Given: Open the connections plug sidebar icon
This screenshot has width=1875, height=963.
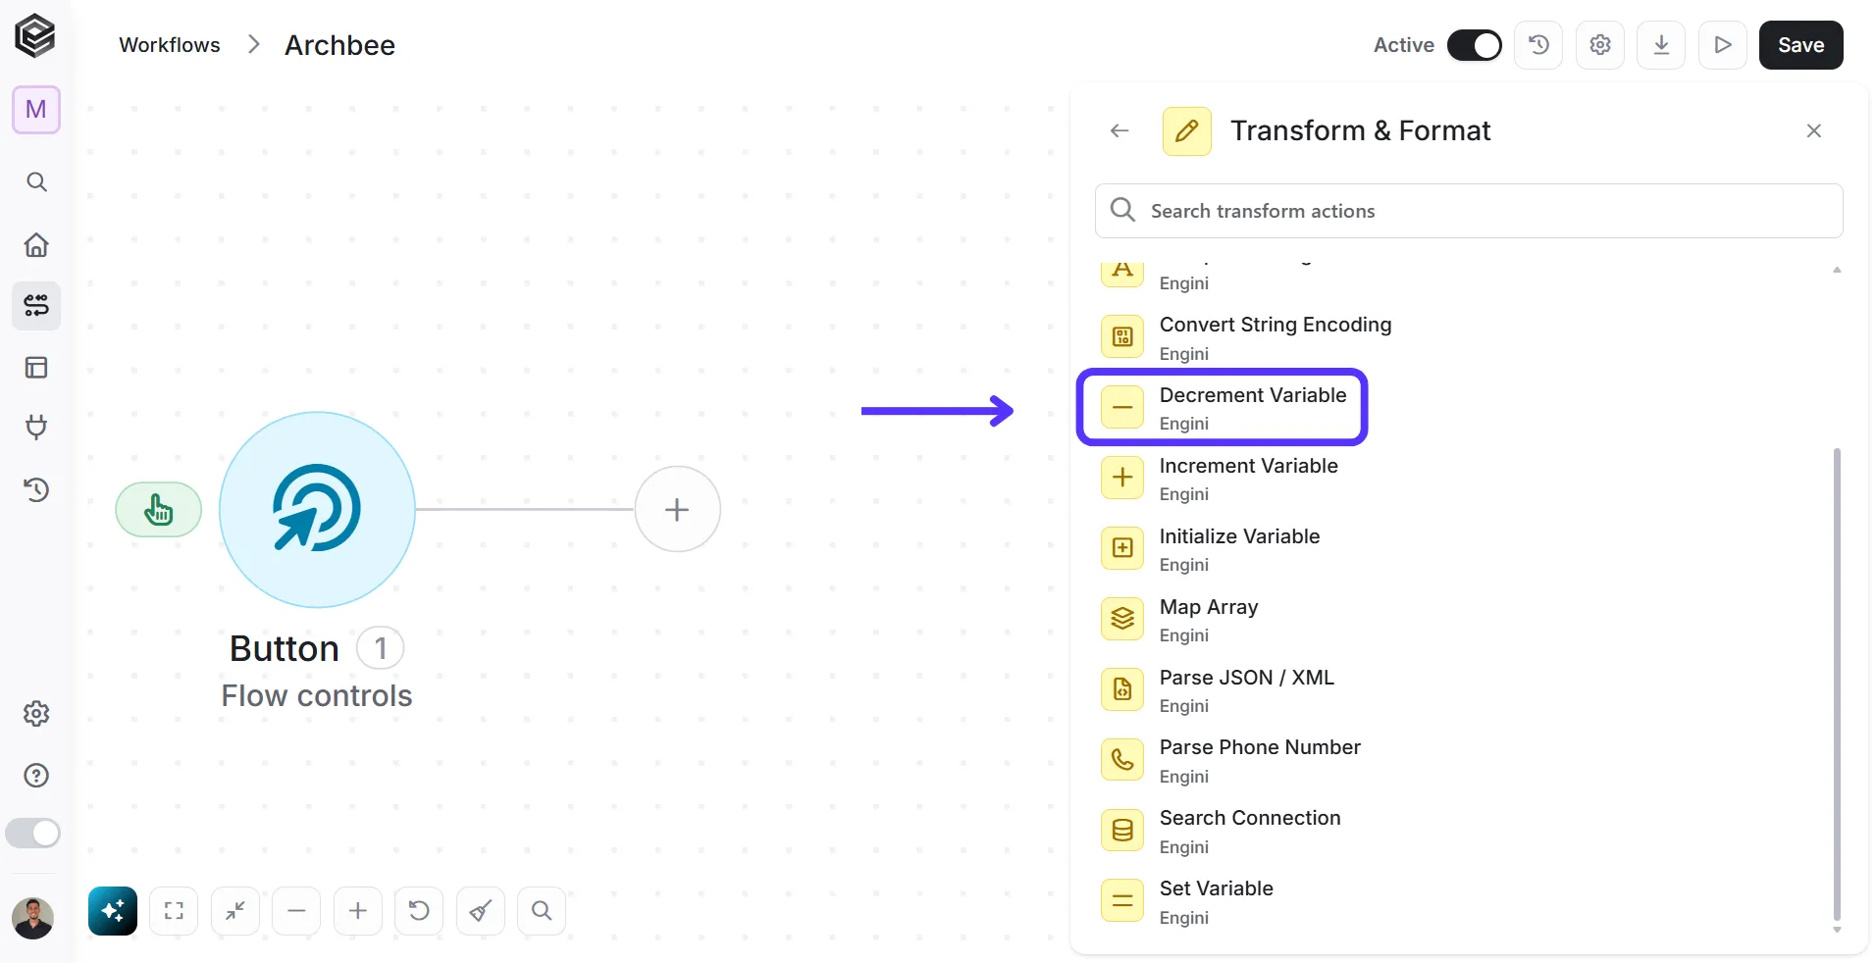Looking at the screenshot, I should 36,428.
